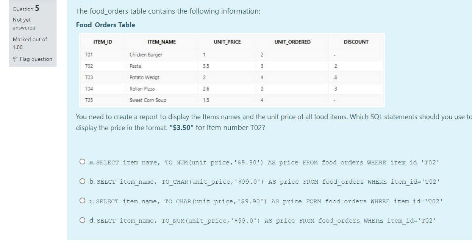Select answer option b with TO_CHAR '$99.0'
This screenshot has height=243, width=472.
(x=83, y=181)
